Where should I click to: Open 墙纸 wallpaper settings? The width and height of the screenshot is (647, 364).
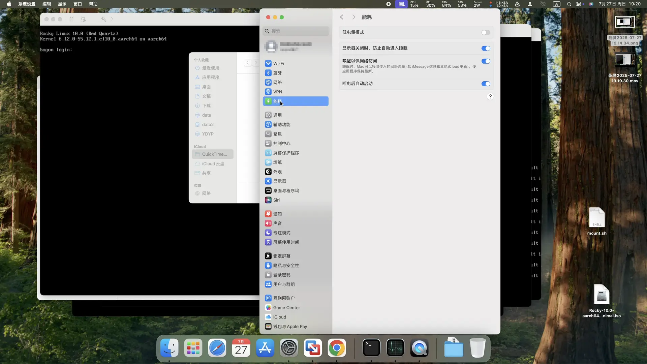click(296, 162)
